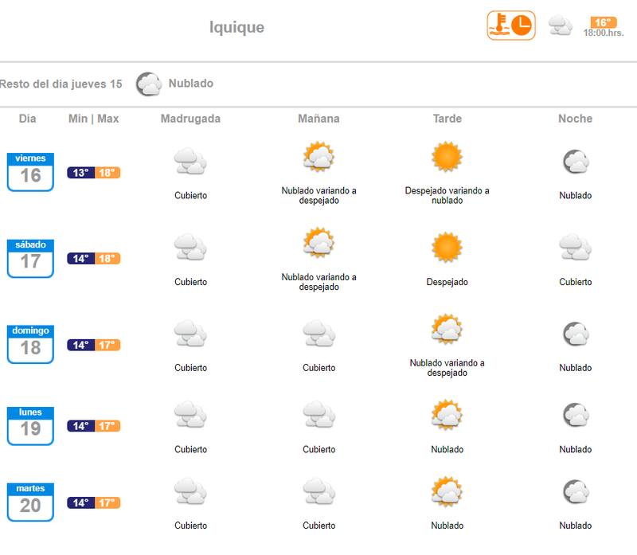The height and width of the screenshot is (555, 637).
Task: Select the sábado 17 calendar tile
Action: pos(30,258)
